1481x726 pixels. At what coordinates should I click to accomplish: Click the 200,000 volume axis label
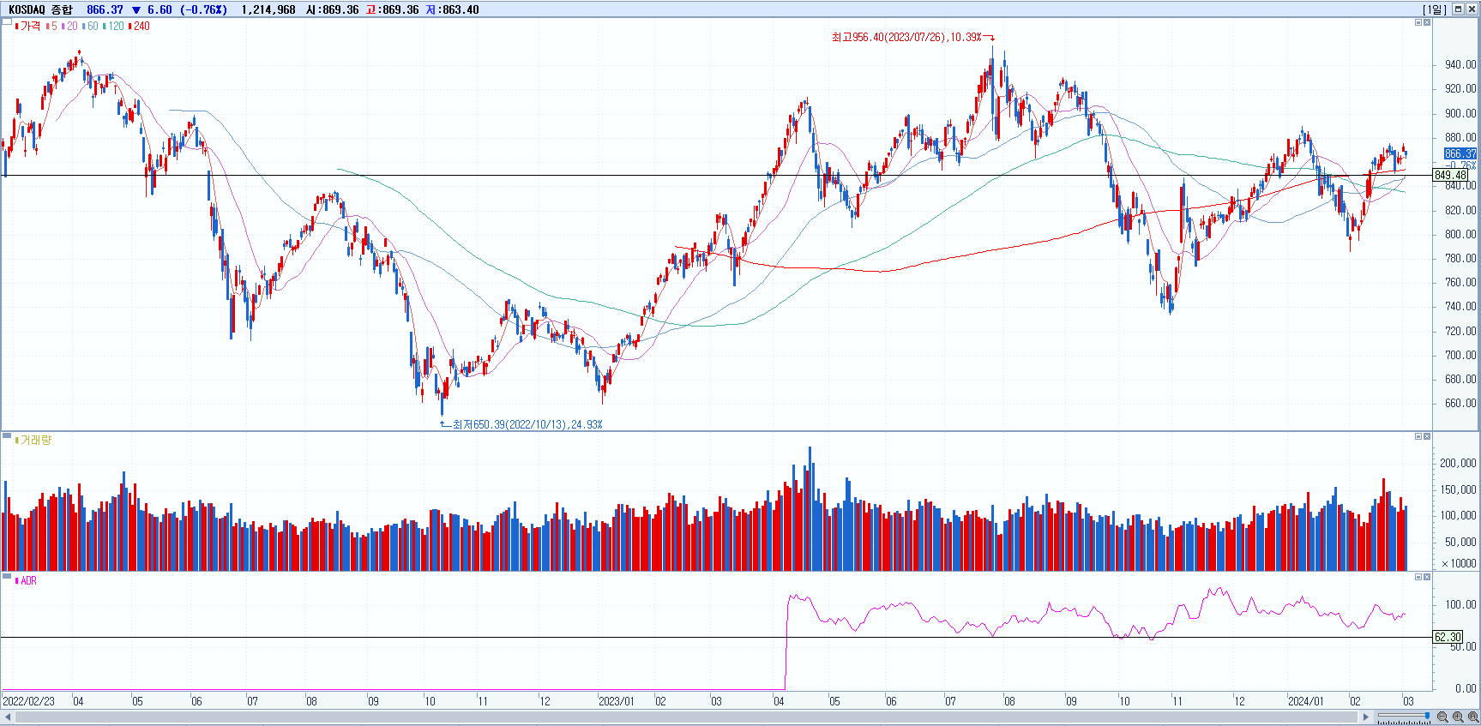point(1458,463)
